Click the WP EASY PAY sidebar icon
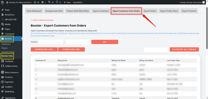Image resolution: width=208 pixels, height=99 pixels. click(x=2, y=19)
